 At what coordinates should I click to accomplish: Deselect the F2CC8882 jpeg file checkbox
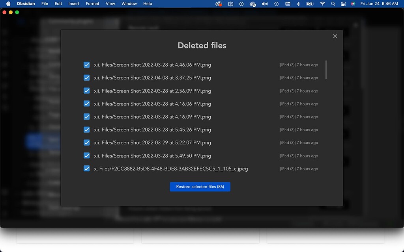pos(86,169)
